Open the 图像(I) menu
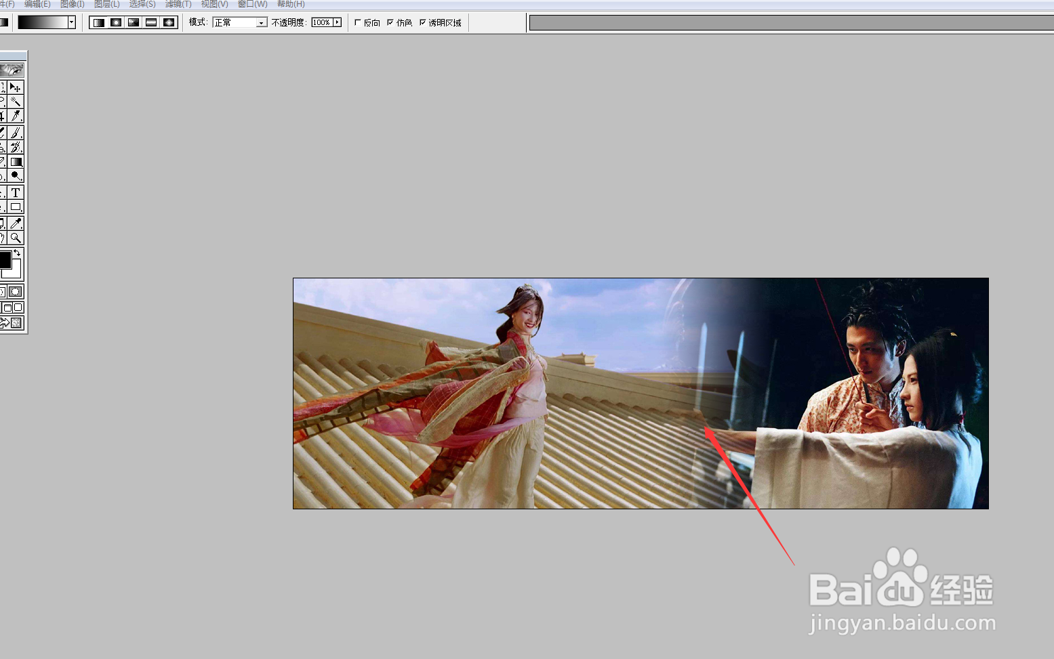The image size is (1054, 659). [x=73, y=4]
